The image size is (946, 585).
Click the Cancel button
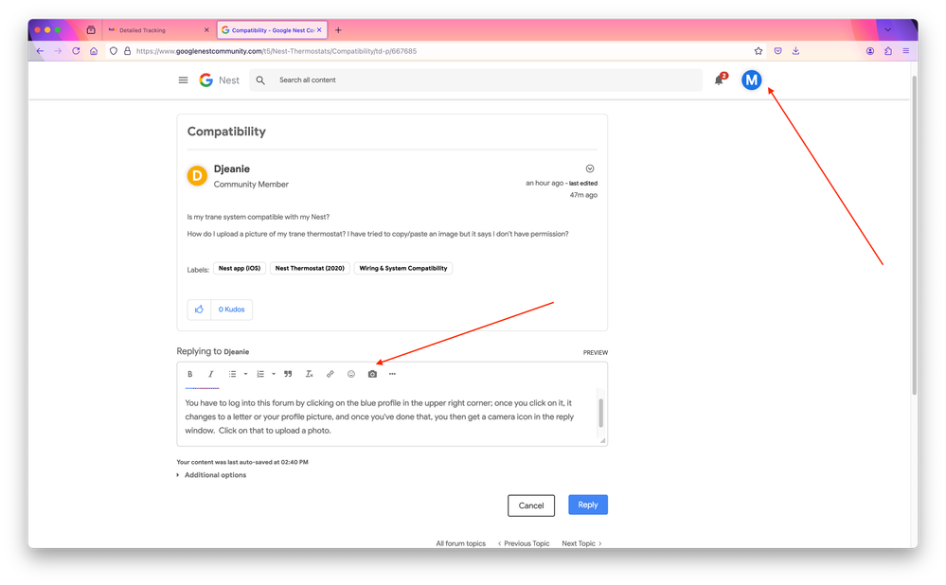(531, 505)
